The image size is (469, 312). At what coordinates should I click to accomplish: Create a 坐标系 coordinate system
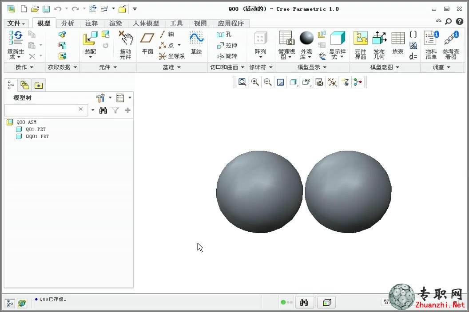pos(172,56)
